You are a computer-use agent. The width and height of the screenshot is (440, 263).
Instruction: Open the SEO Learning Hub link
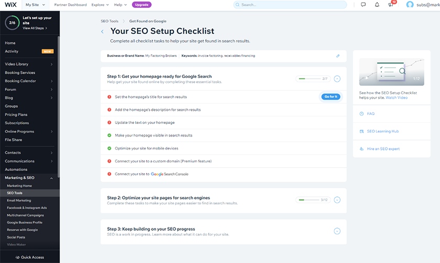tap(383, 131)
